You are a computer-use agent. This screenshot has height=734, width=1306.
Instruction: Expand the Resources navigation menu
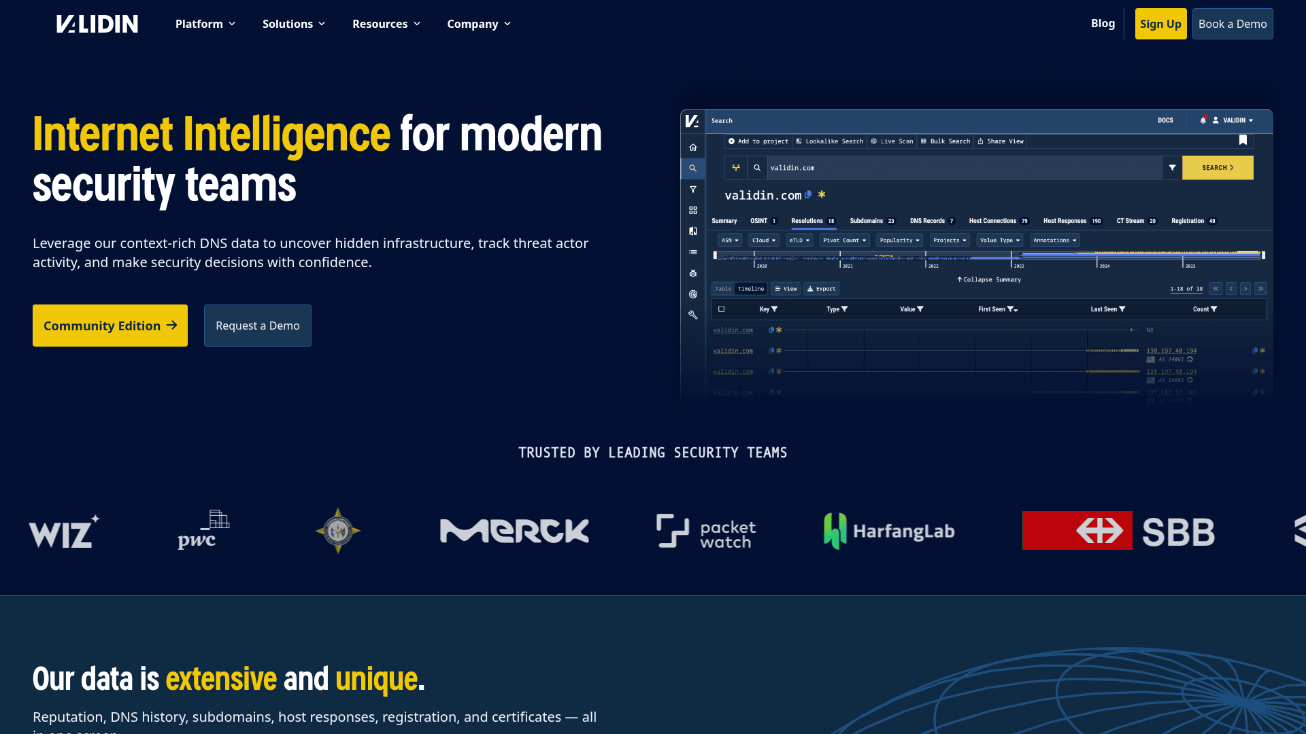coord(386,24)
